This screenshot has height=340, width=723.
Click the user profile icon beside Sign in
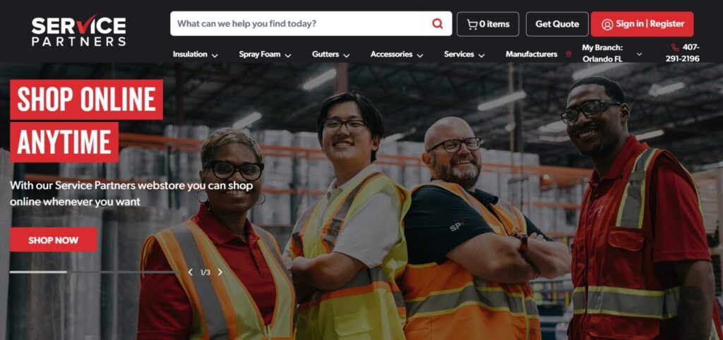click(607, 25)
